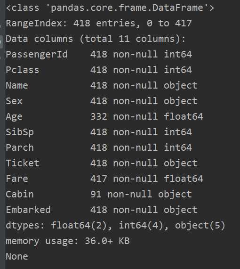
Task: Click the 'Data columns (total 11 columns)' line
Action: (96, 39)
